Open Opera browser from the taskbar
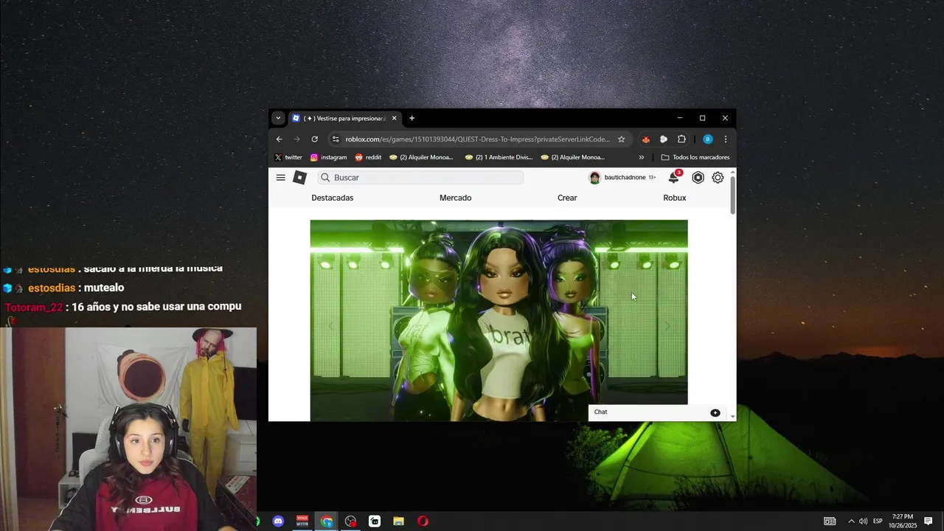The image size is (944, 531). tap(423, 521)
